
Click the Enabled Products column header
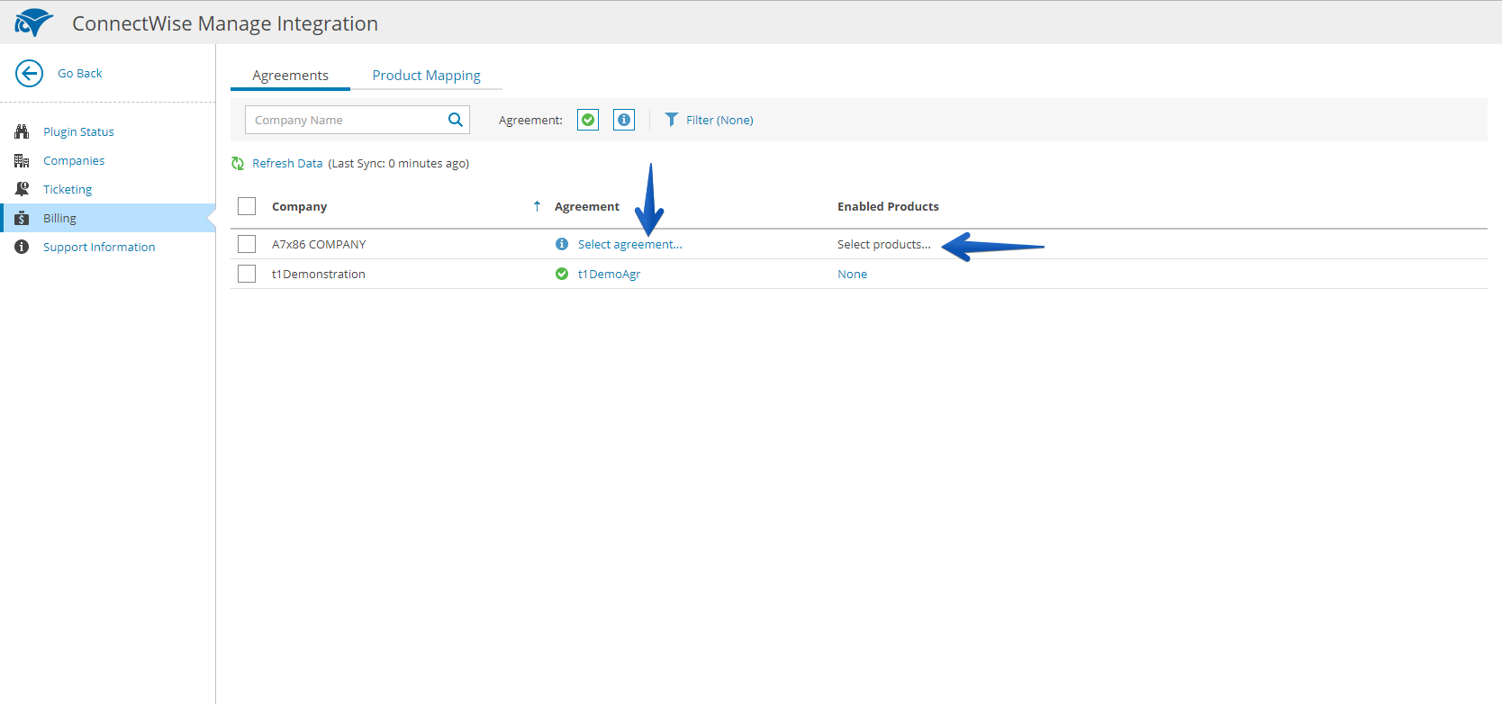(888, 206)
